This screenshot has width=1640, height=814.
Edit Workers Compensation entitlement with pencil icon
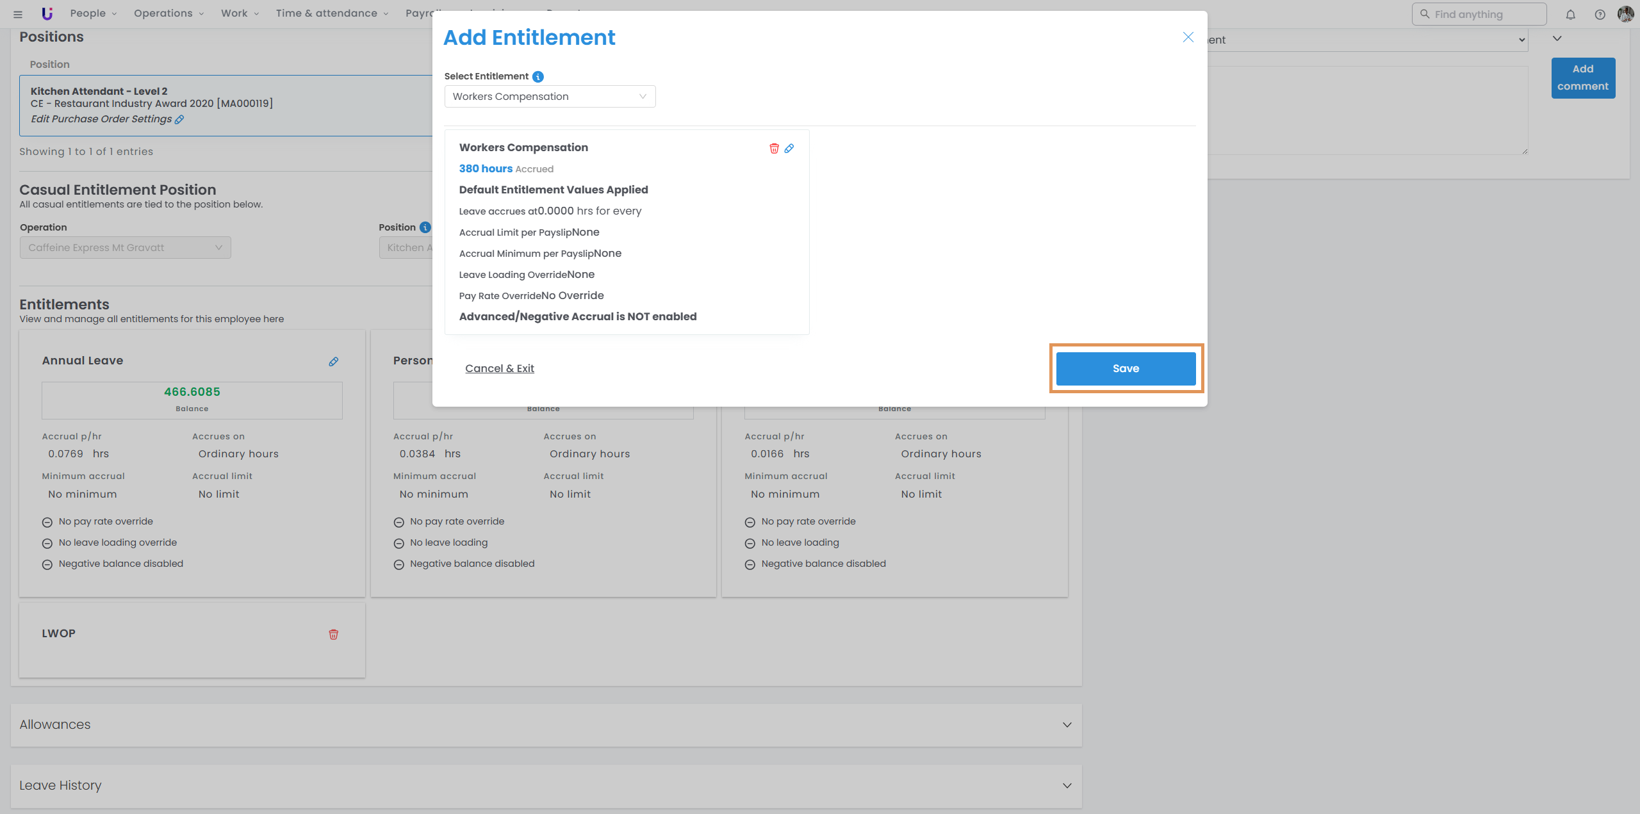click(x=789, y=149)
